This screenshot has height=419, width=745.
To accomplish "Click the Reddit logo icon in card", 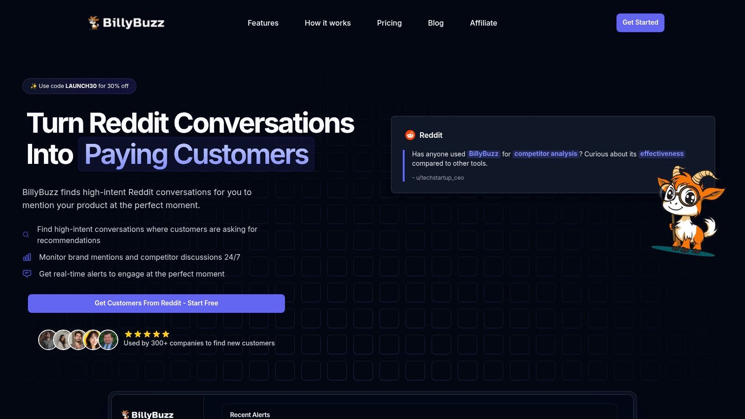I will pos(410,135).
